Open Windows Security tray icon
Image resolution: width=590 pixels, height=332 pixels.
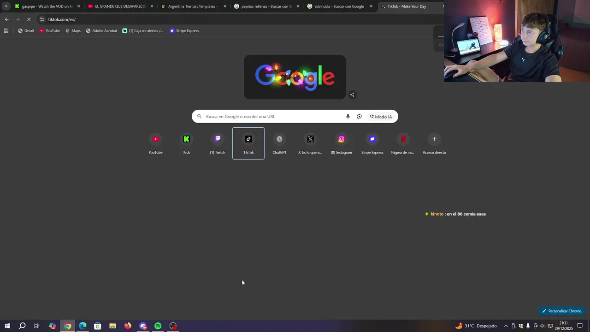coord(521,326)
